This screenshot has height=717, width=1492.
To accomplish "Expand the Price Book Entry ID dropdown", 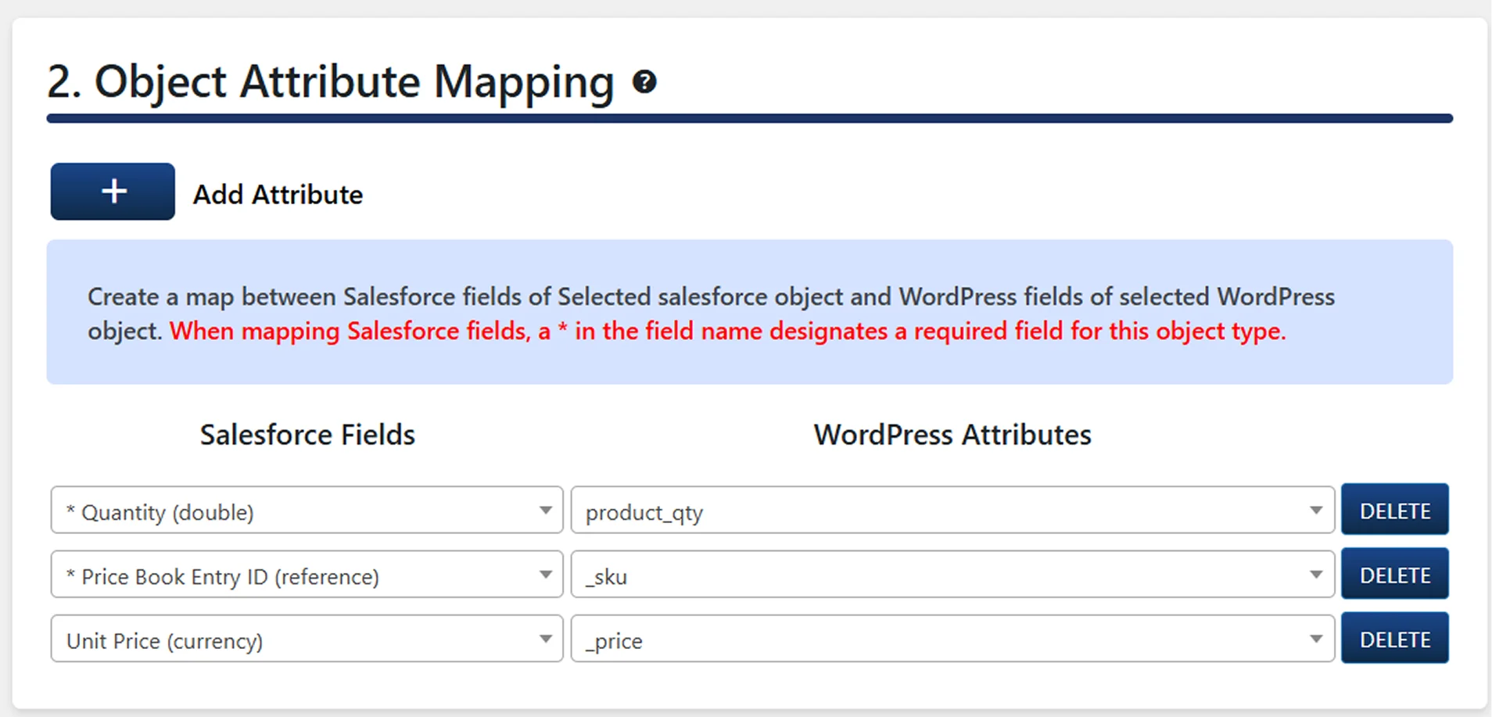I will [x=307, y=575].
